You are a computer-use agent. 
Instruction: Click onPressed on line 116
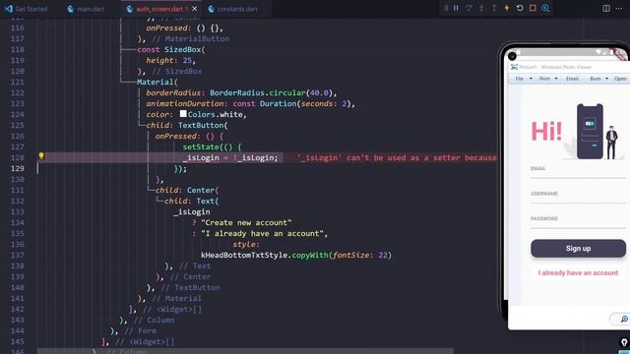166,29
